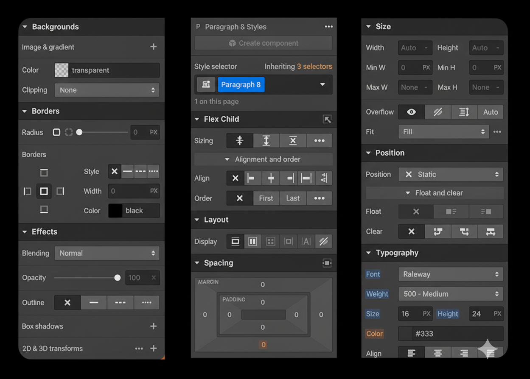
Task: Set flex order to First
Action: click(x=266, y=198)
